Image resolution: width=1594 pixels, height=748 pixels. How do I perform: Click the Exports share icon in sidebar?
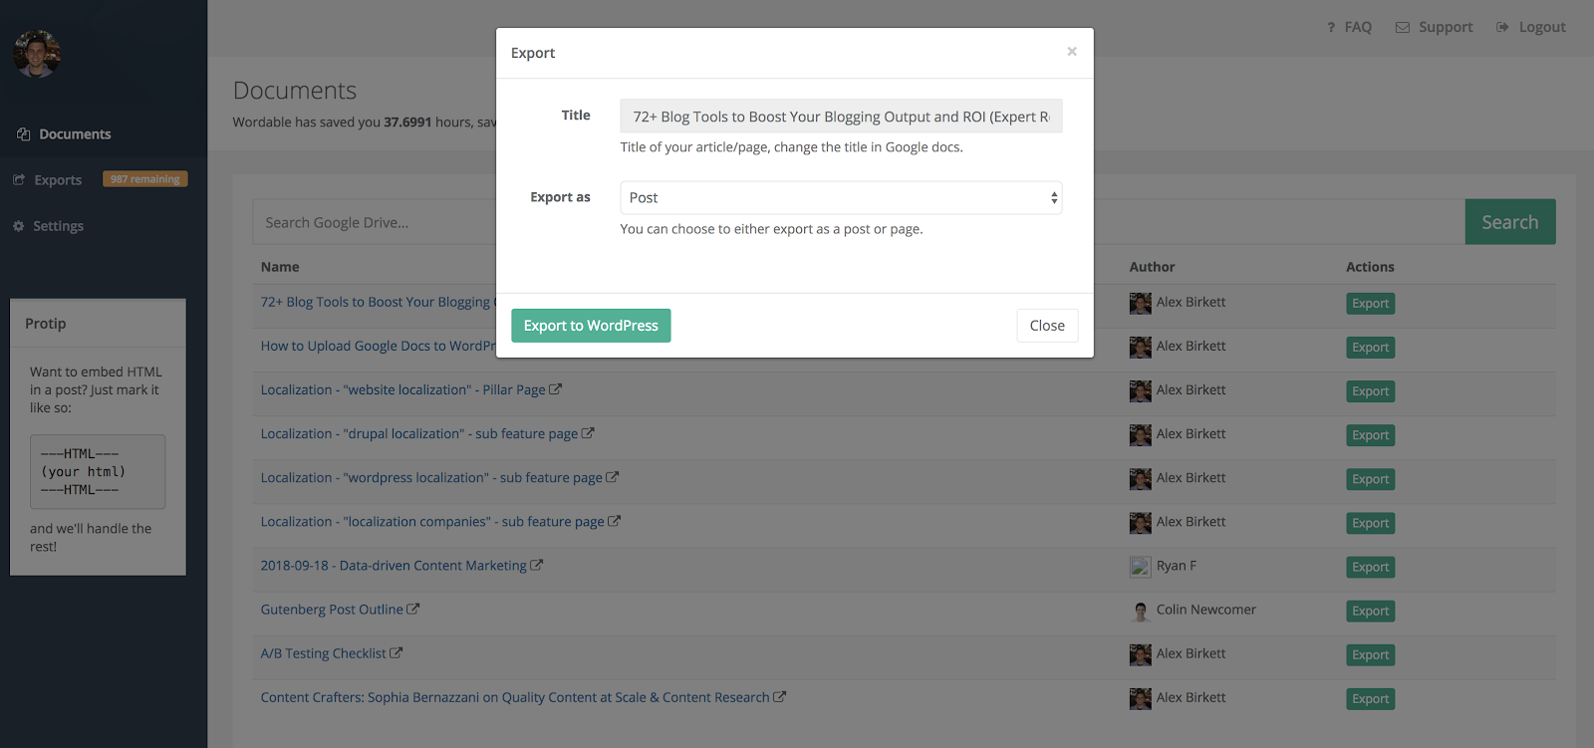[19, 180]
